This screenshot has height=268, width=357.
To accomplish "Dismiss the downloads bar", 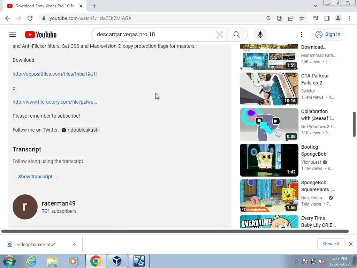I will 351,244.
